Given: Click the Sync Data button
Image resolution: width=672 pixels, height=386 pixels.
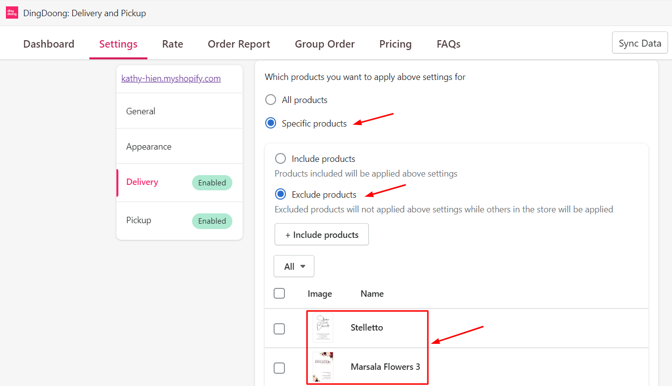Looking at the screenshot, I should point(640,43).
